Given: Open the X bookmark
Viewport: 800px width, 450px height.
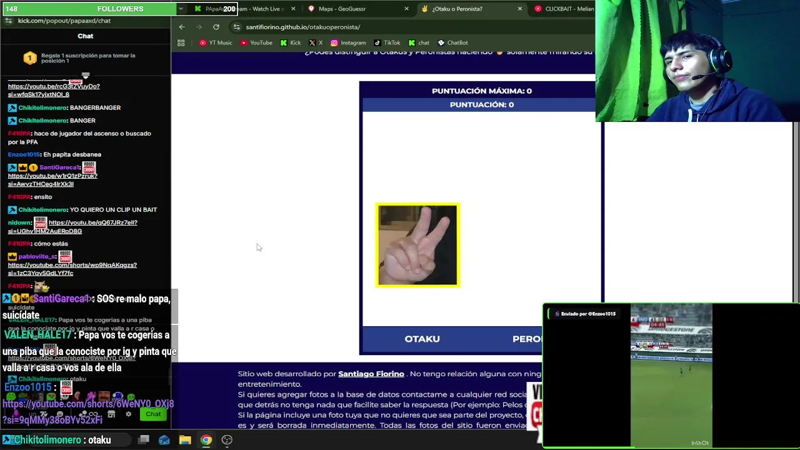Looking at the screenshot, I should 316,42.
